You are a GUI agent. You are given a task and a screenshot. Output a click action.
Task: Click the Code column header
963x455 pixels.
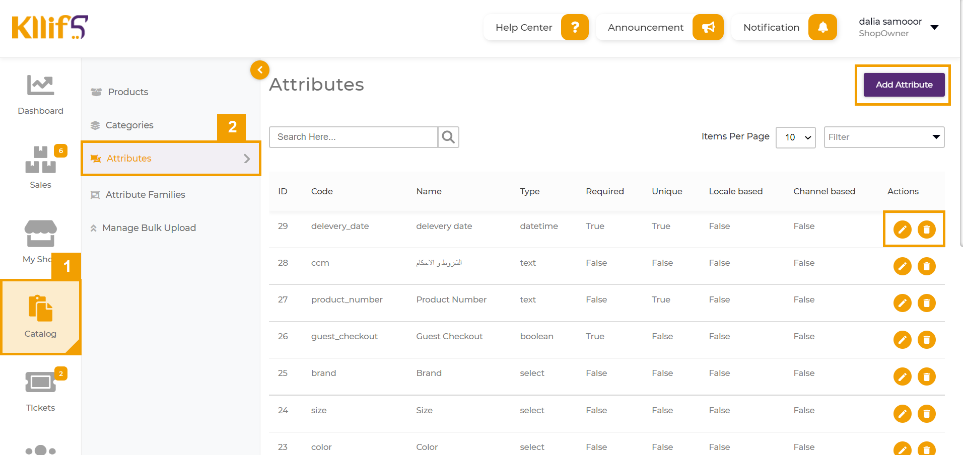(322, 191)
